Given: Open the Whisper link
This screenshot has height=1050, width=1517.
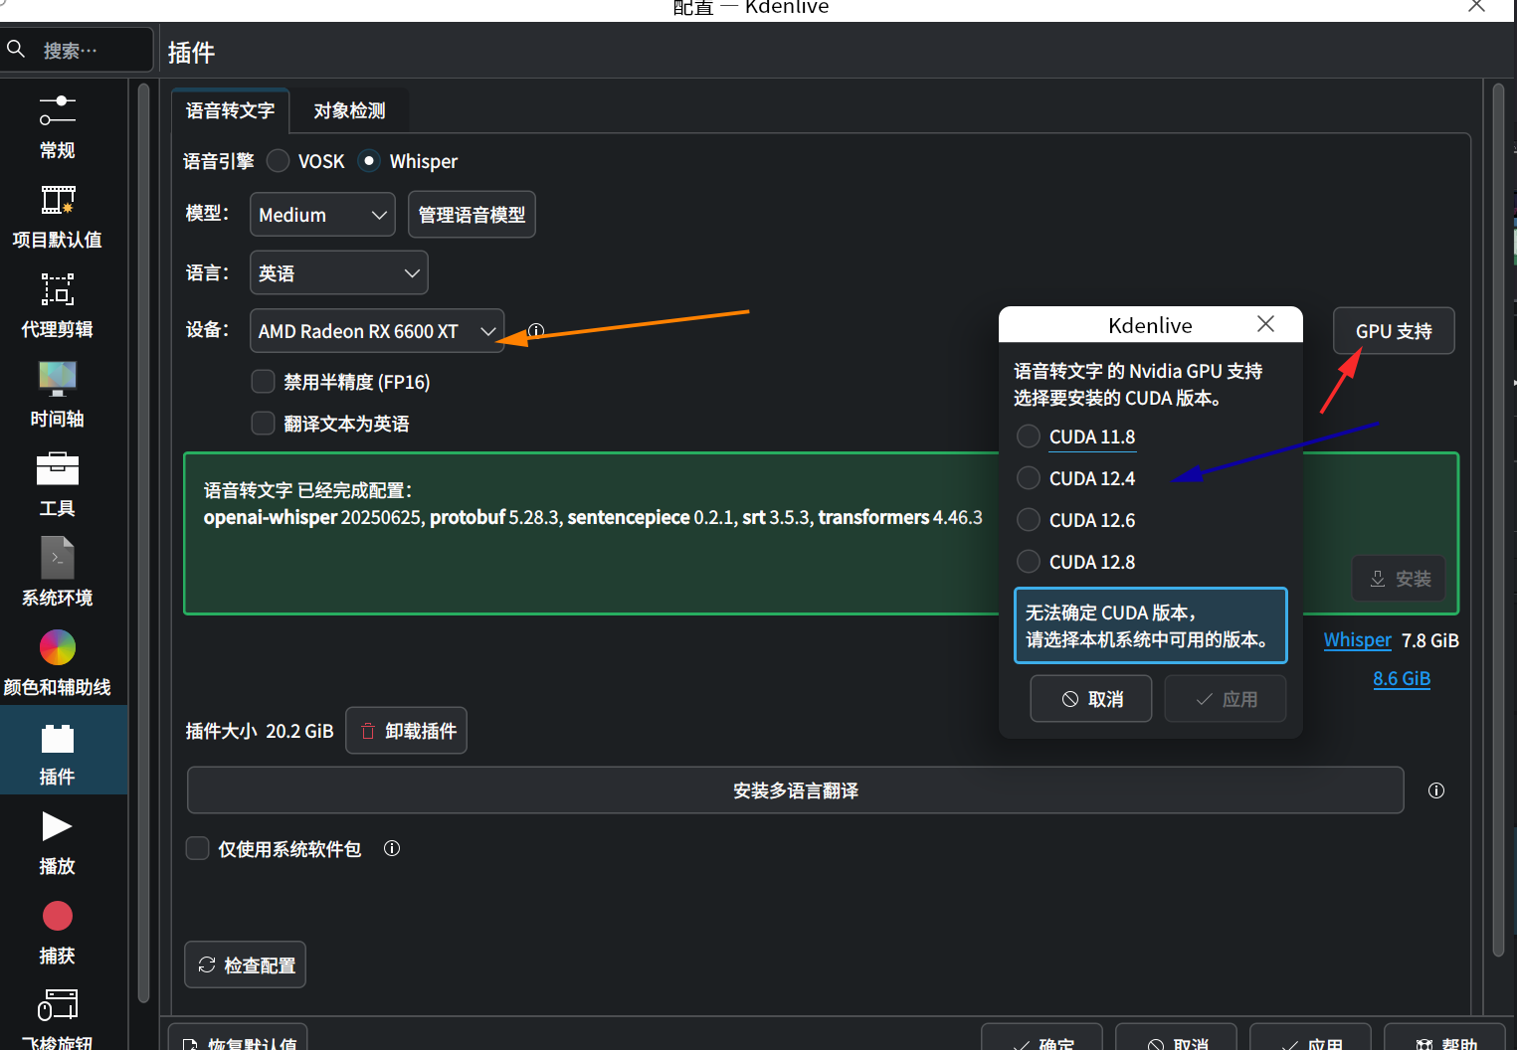Looking at the screenshot, I should (x=1358, y=640).
